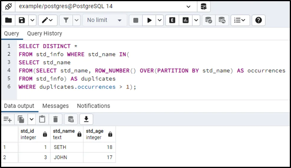The width and height of the screenshot is (291, 168).
Task: Click the Save File disk icon
Action: 22,20
